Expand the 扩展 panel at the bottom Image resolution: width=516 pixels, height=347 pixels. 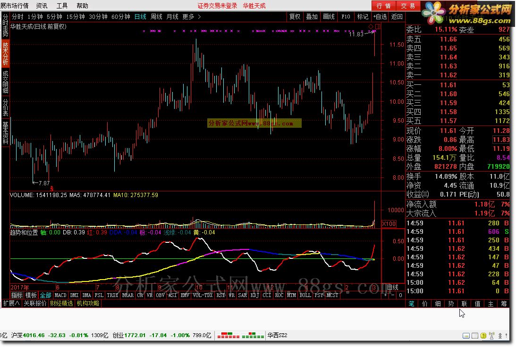pyautogui.click(x=11, y=303)
